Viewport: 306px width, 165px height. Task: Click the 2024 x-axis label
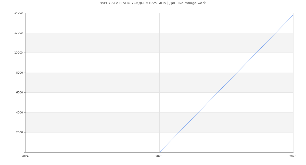(25, 156)
